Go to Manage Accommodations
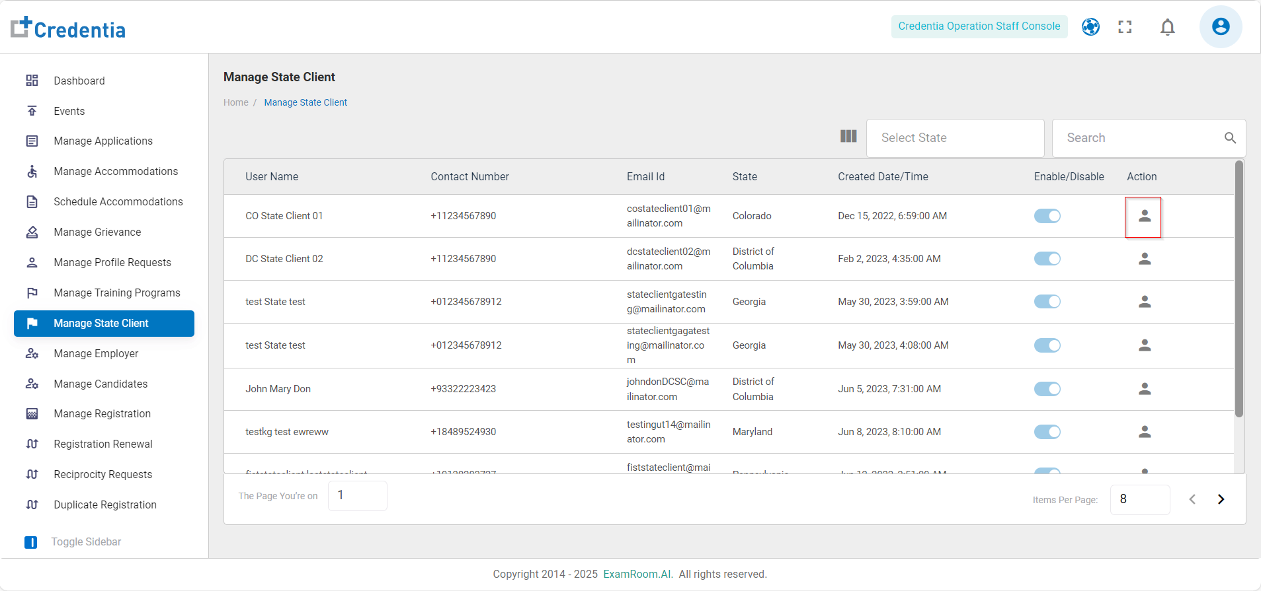The image size is (1261, 591). pos(104,171)
